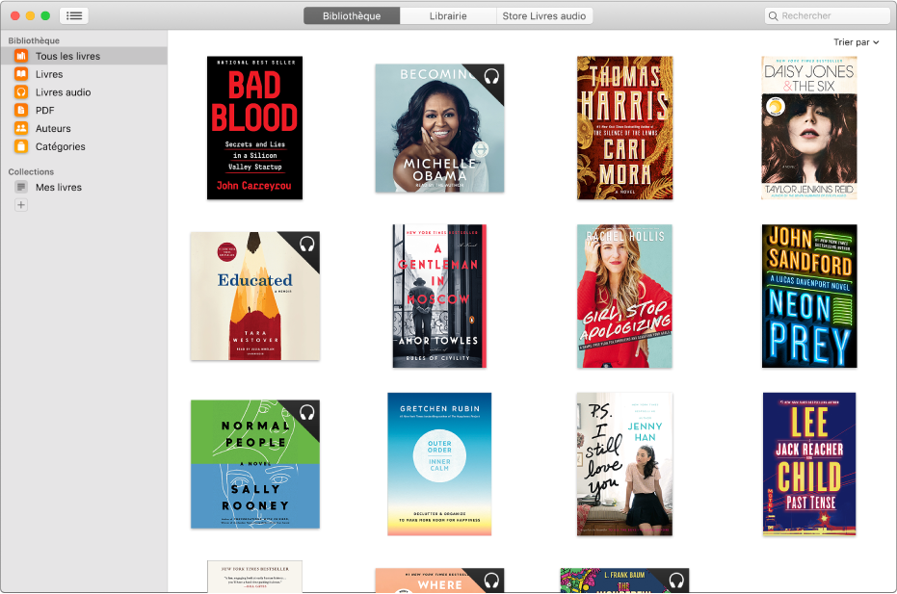Open the Cari Mora book by Thomas Harris

tap(624, 127)
